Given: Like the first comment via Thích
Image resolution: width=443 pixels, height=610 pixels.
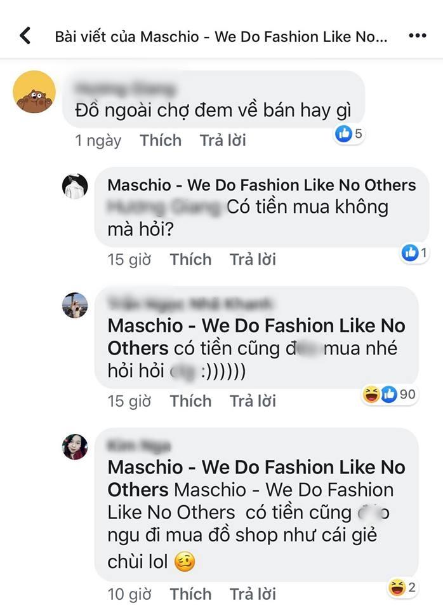Looking at the screenshot, I should point(161,140).
